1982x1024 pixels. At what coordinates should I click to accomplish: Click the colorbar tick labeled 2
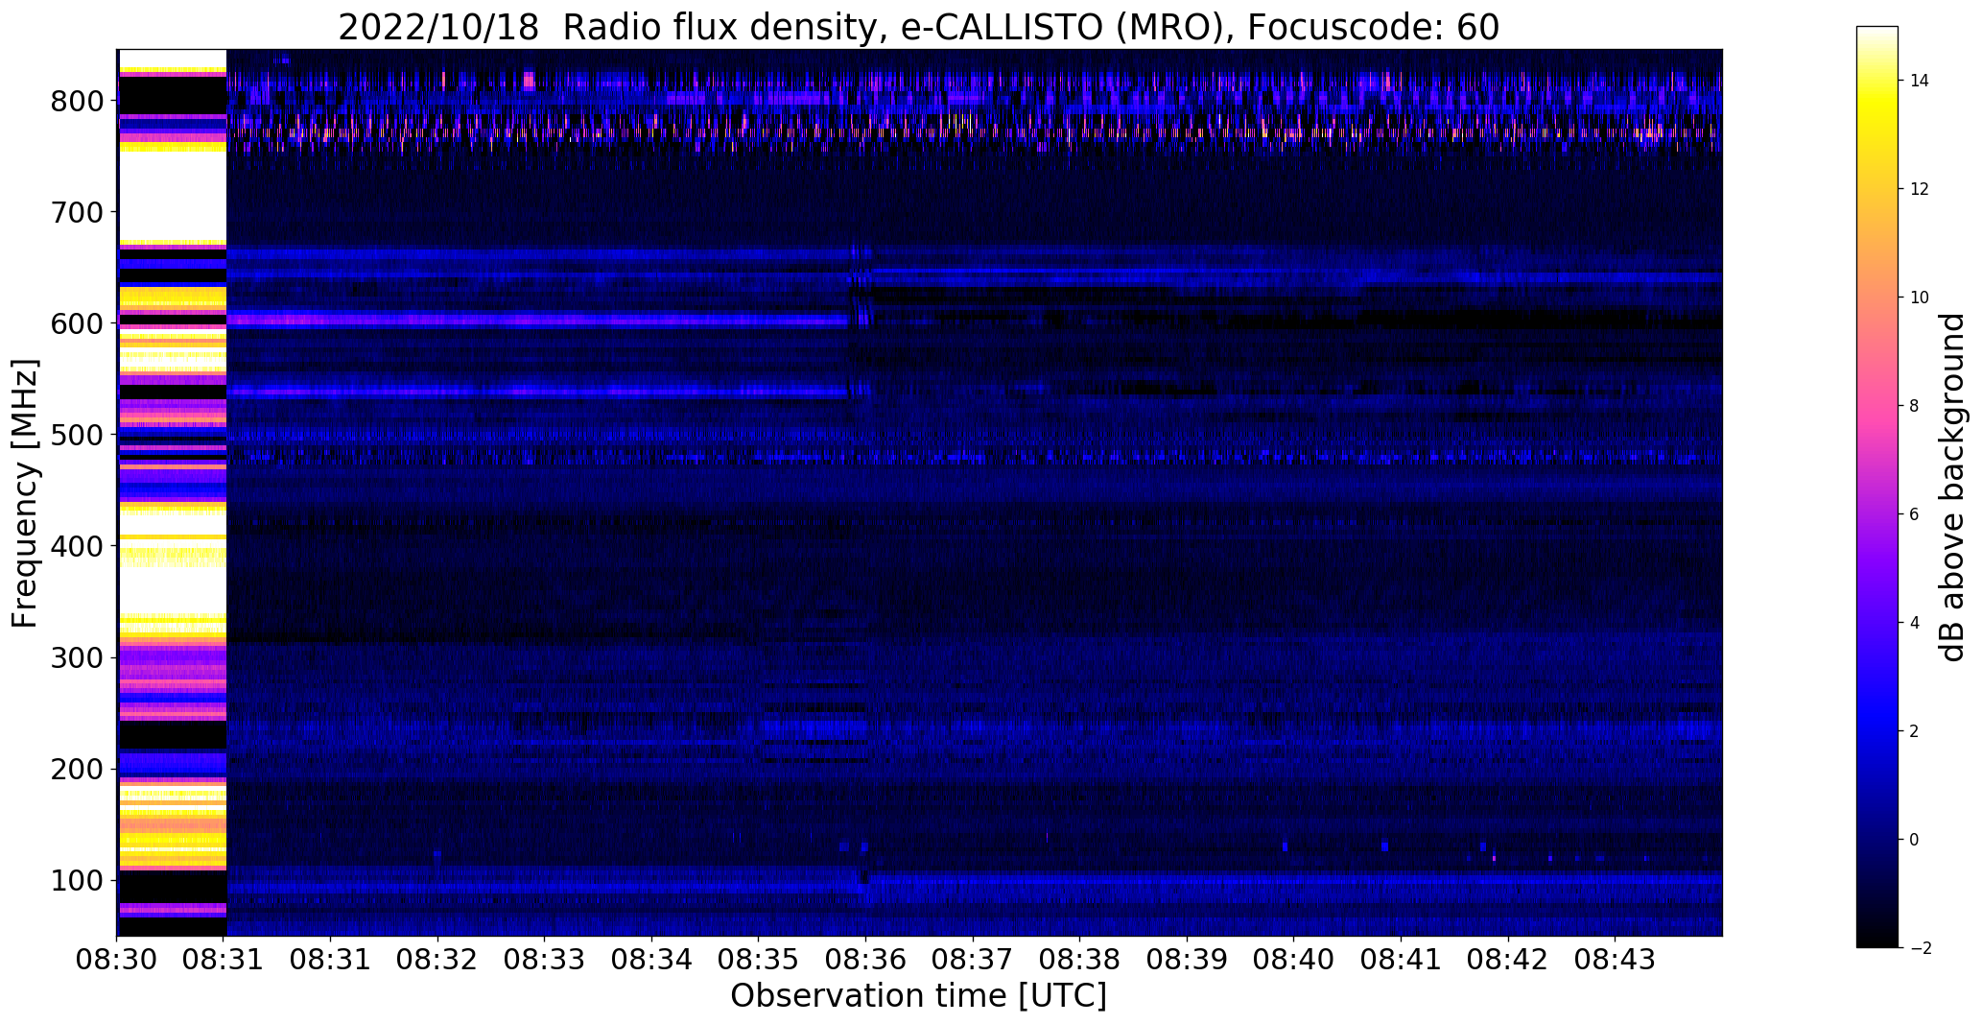[x=1915, y=731]
